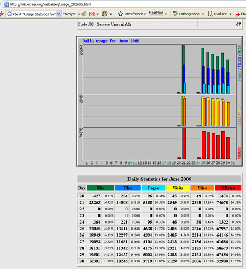246x269 pixels.
Task: Click Hits value 23263 in day 21 row
Action: point(95,202)
